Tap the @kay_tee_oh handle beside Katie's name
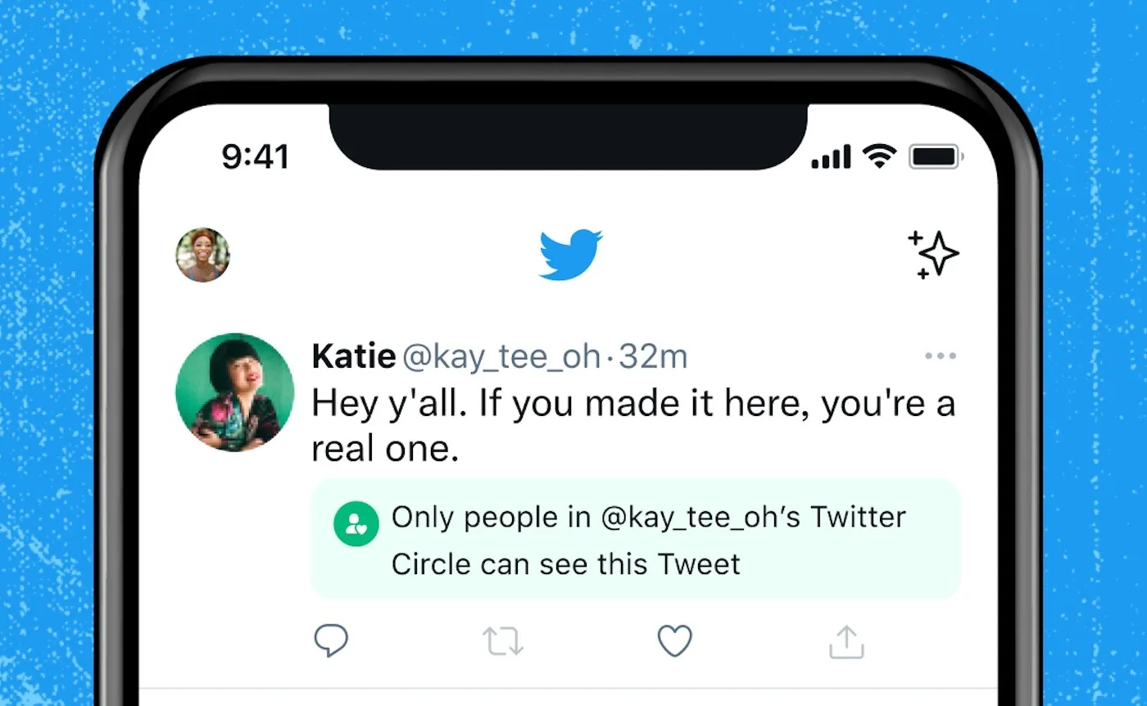The width and height of the screenshot is (1147, 706). pos(500,356)
